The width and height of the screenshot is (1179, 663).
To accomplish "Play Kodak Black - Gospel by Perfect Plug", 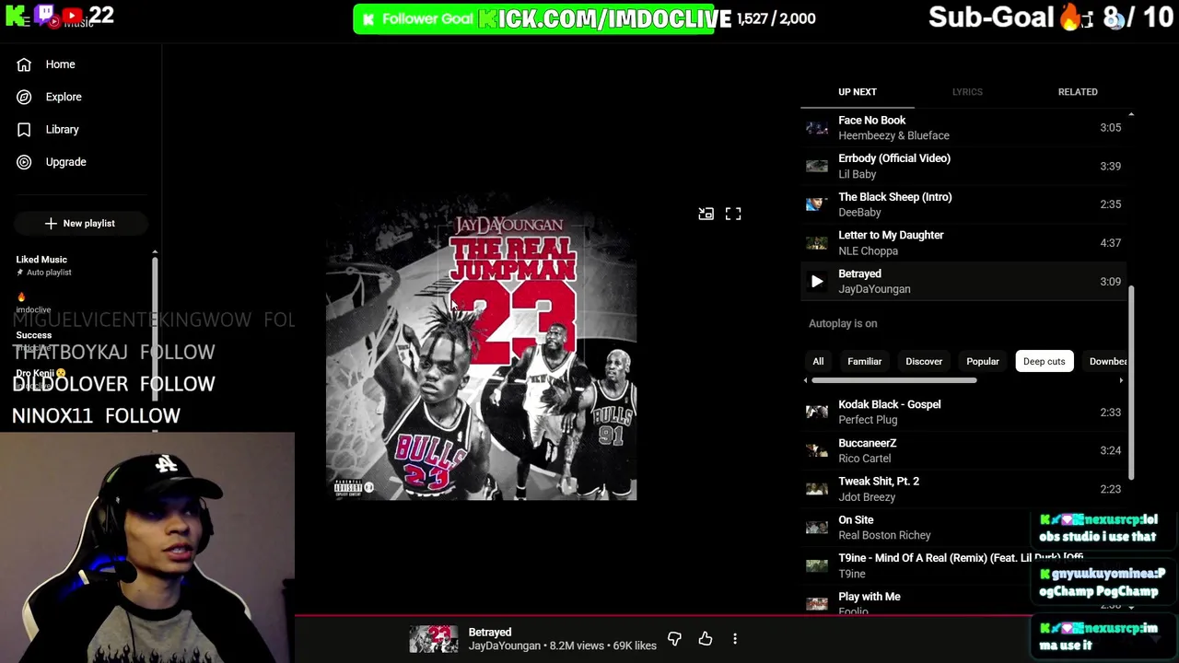I will pyautogui.click(x=963, y=412).
